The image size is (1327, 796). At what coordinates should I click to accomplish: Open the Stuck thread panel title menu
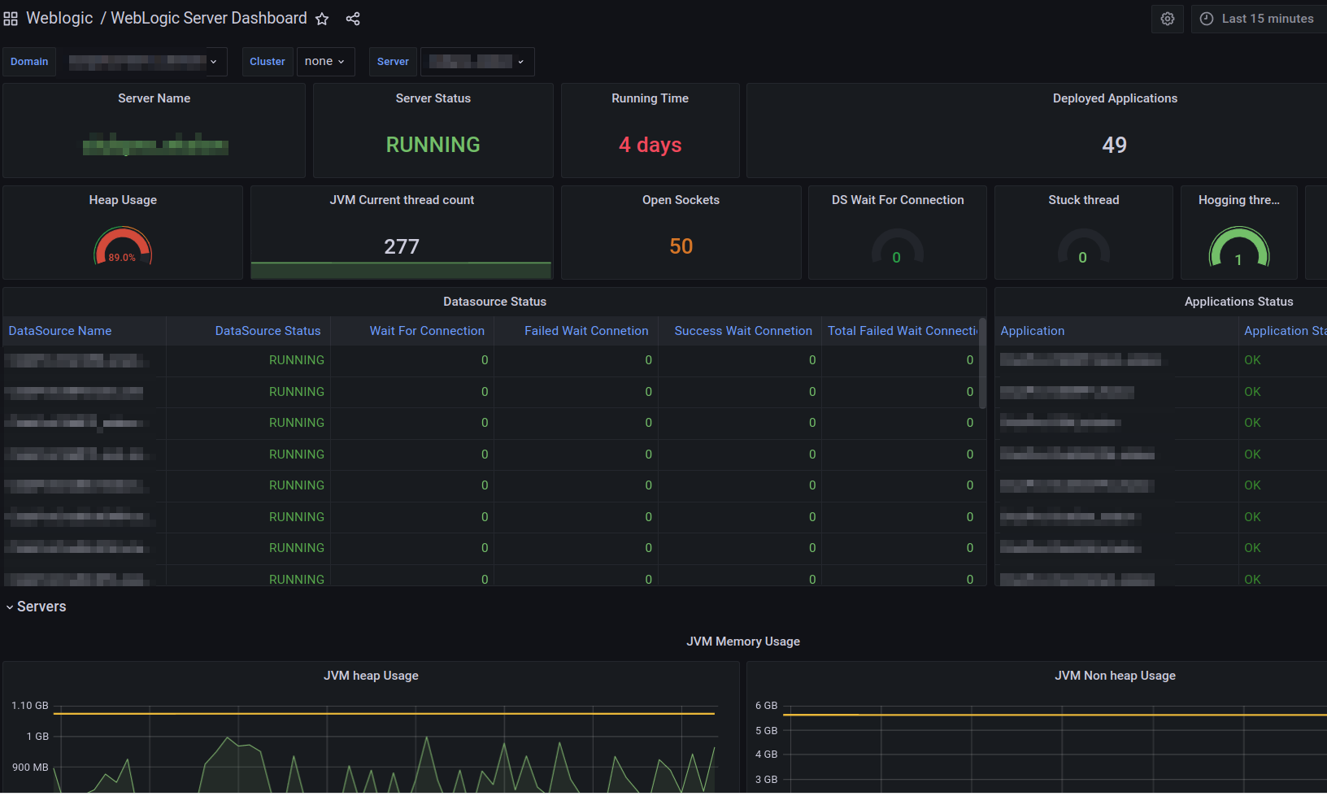click(1084, 200)
